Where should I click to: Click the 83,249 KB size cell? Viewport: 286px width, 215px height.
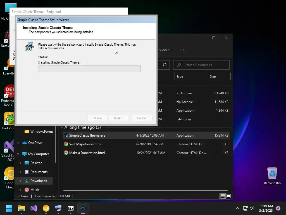point(221,93)
